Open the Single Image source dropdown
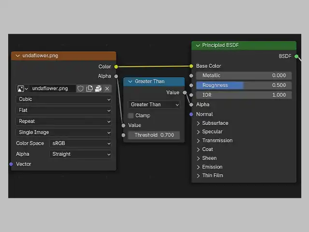 click(x=64, y=132)
